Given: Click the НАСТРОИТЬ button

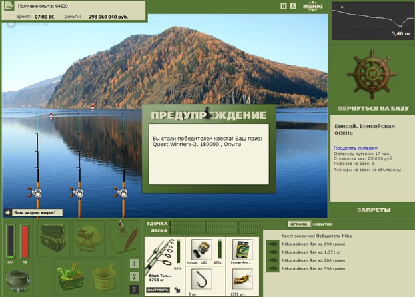Looking at the screenshot, I should (x=158, y=290).
